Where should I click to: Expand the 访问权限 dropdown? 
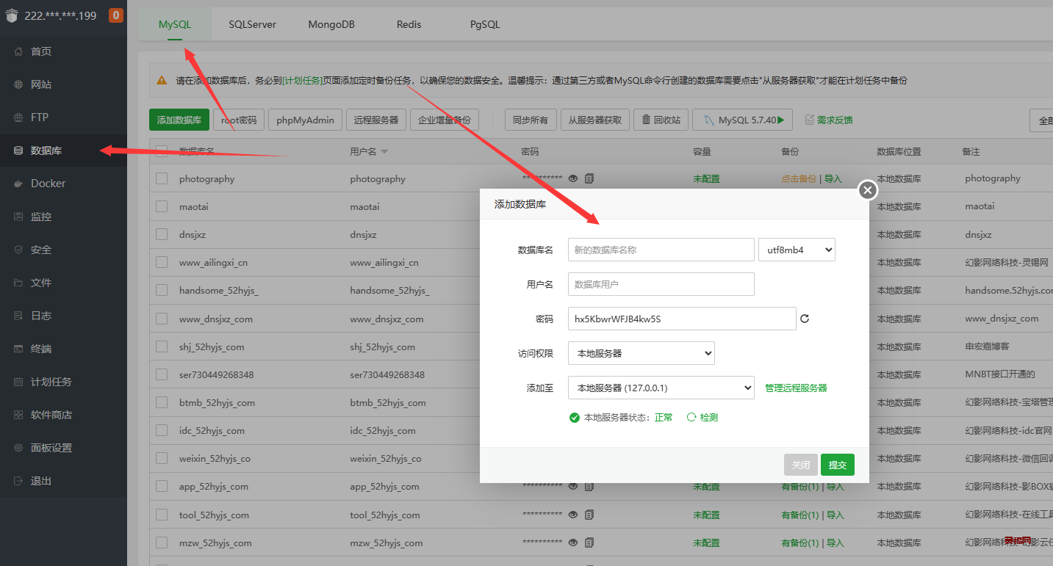click(x=641, y=353)
